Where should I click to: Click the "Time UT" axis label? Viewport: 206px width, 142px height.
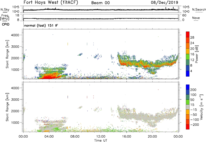(101, 140)
